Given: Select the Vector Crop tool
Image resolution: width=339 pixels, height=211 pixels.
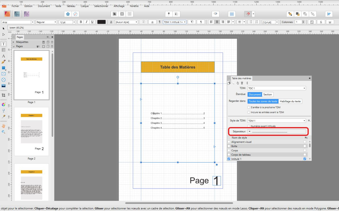Looking at the screenshot, I should coord(3,95).
